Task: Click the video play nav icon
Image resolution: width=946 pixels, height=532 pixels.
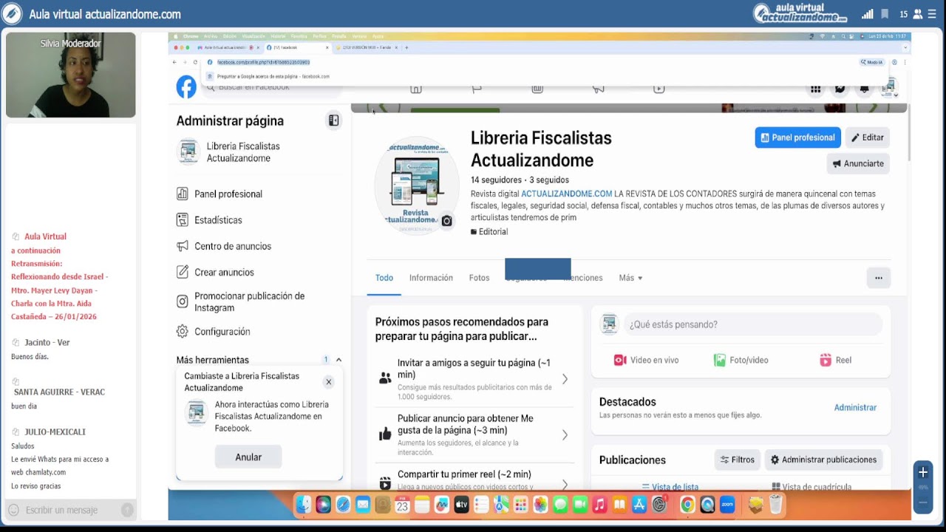Action: click(x=659, y=89)
